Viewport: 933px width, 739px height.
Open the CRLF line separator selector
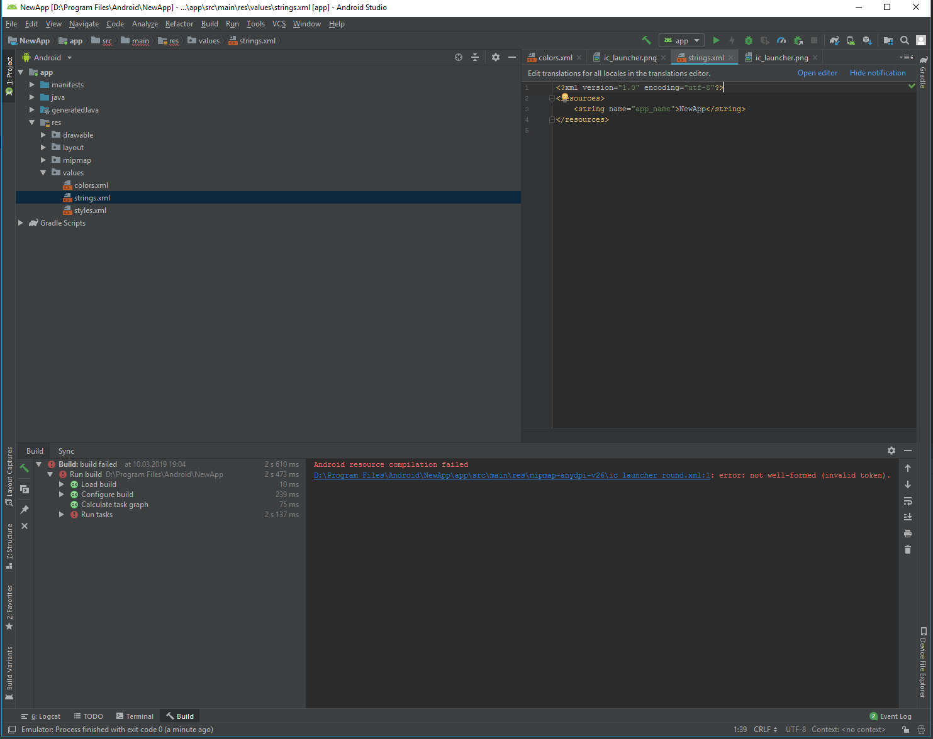click(765, 730)
